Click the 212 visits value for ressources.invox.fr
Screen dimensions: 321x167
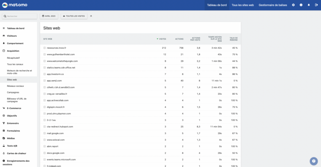click(164, 48)
